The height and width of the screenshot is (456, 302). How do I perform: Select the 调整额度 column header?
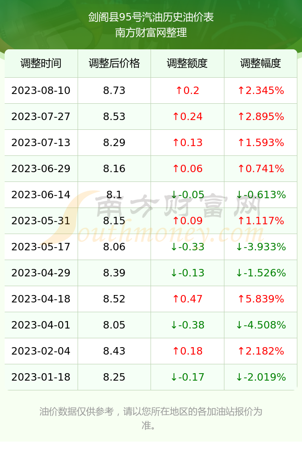click(187, 63)
